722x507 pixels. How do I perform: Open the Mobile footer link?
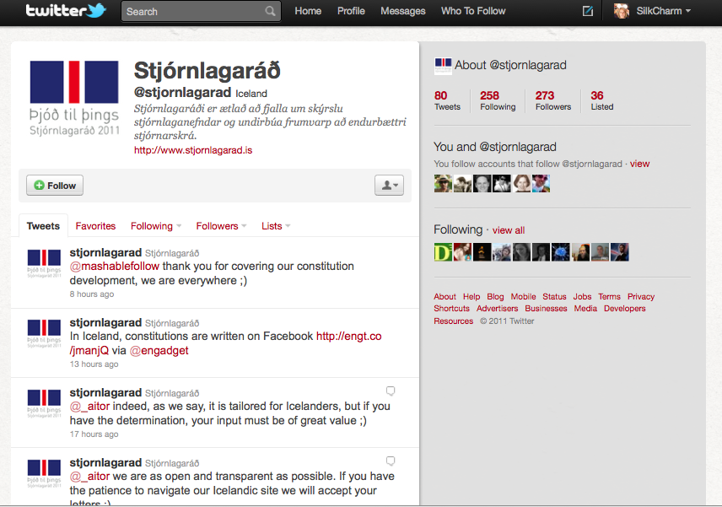pyautogui.click(x=523, y=297)
